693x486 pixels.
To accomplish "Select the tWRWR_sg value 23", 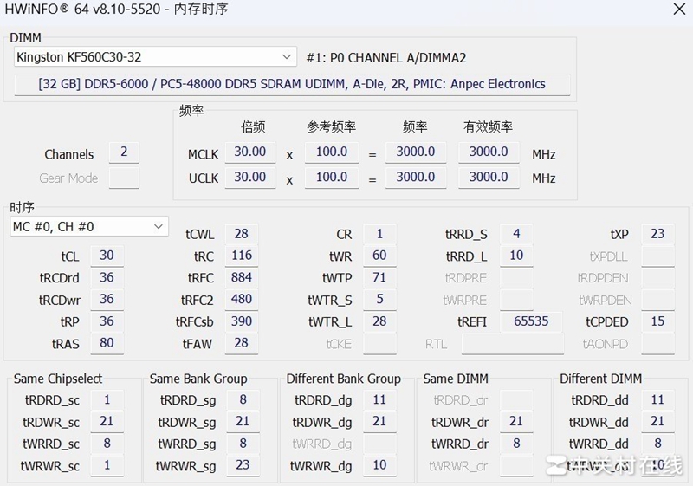I will [x=243, y=465].
